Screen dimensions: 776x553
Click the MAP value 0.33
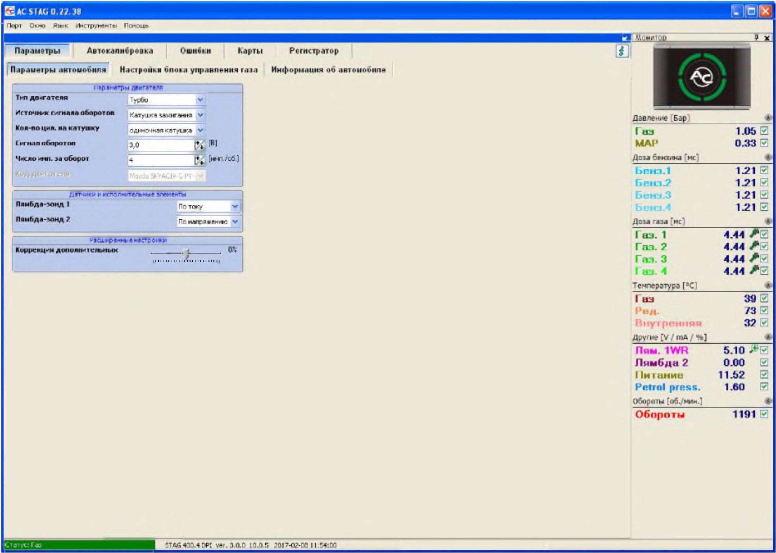[x=745, y=143]
